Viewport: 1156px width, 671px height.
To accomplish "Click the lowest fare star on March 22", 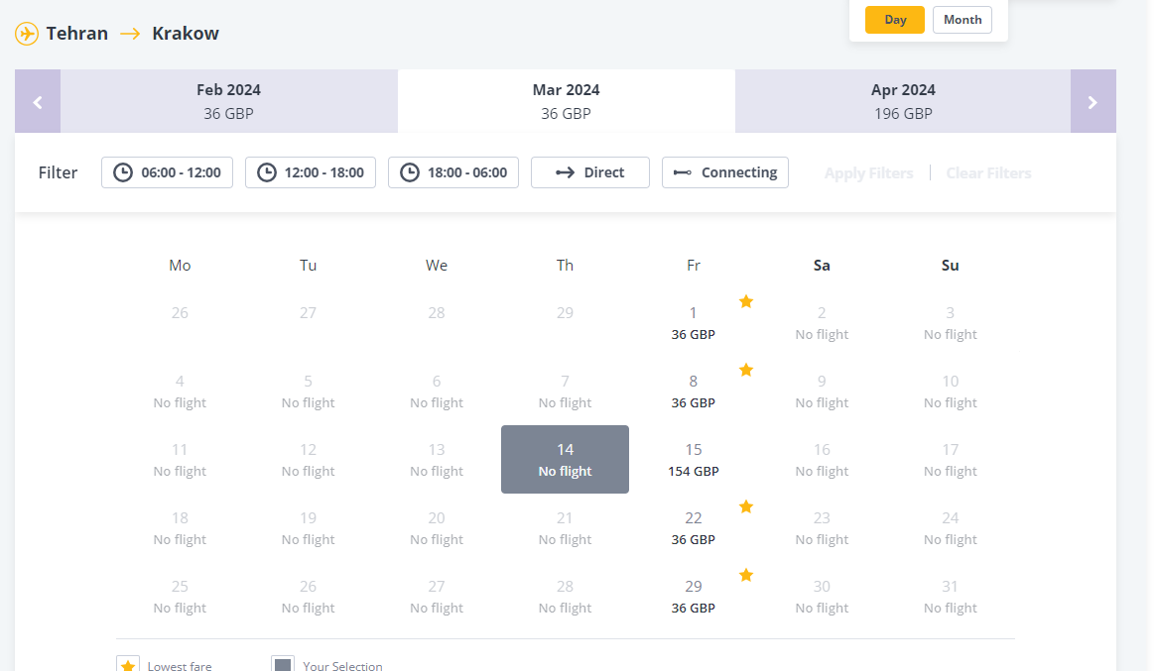I will coord(746,506).
